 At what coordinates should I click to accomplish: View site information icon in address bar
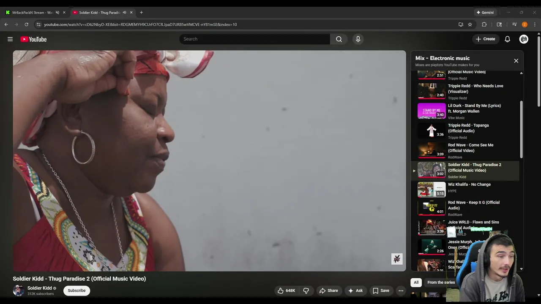pyautogui.click(x=38, y=24)
